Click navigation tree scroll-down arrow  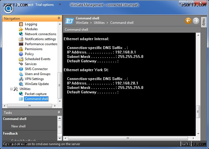tap(60, 101)
